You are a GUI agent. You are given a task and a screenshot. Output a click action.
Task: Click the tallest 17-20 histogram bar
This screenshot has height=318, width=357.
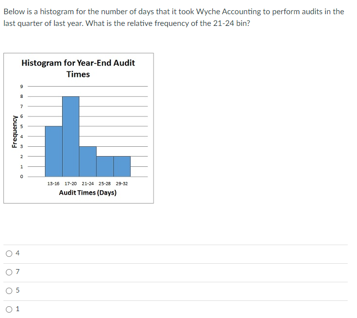point(70,136)
